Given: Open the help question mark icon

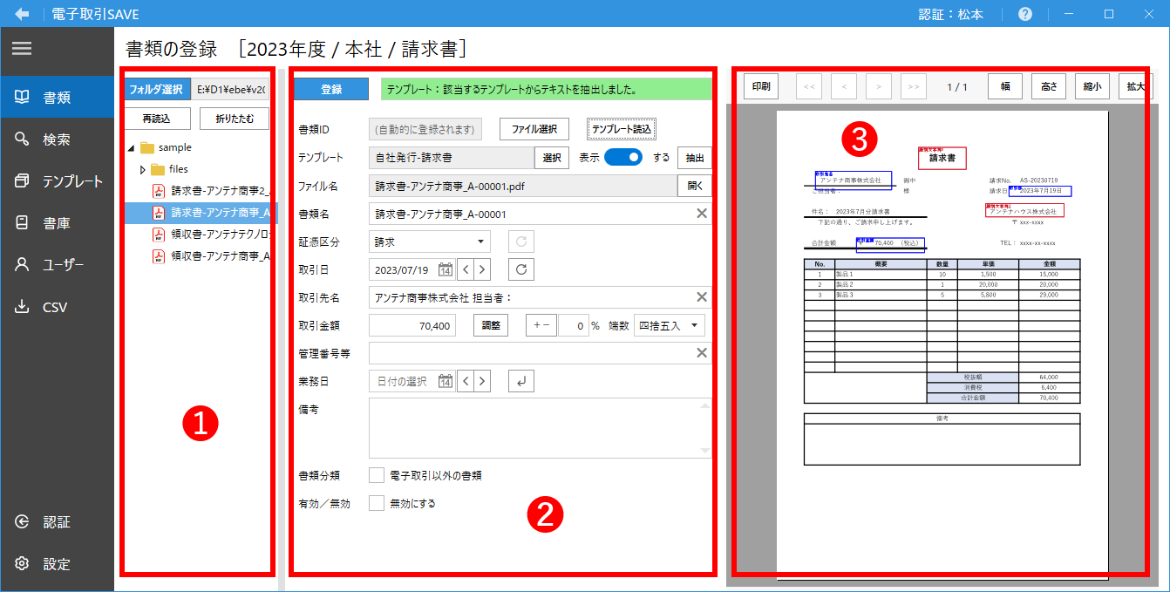Looking at the screenshot, I should click(1025, 14).
